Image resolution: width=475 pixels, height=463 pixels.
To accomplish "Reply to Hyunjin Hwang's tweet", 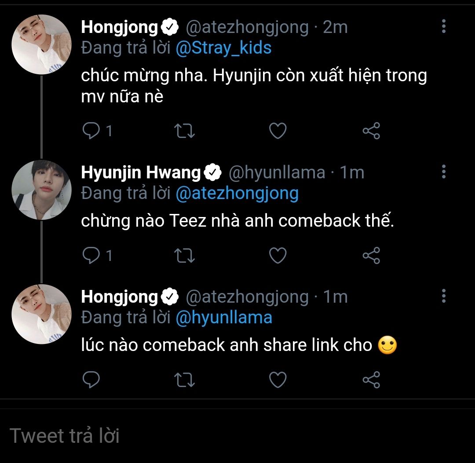I will coord(91,255).
